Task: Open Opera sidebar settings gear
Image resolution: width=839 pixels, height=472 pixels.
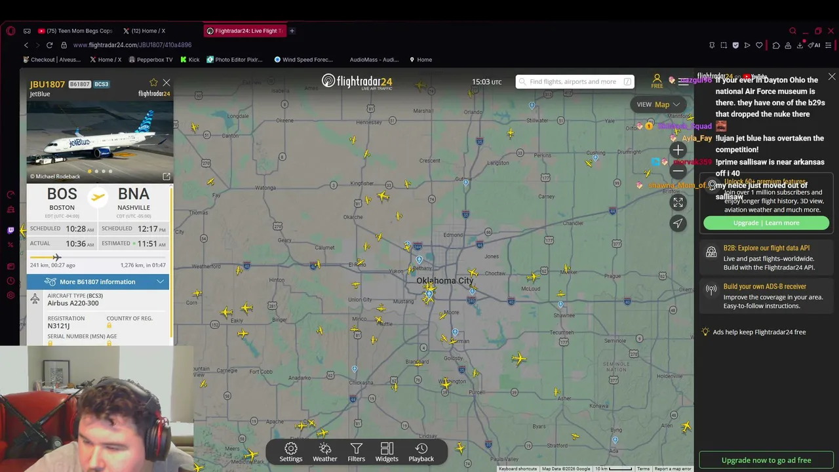Action: point(10,296)
